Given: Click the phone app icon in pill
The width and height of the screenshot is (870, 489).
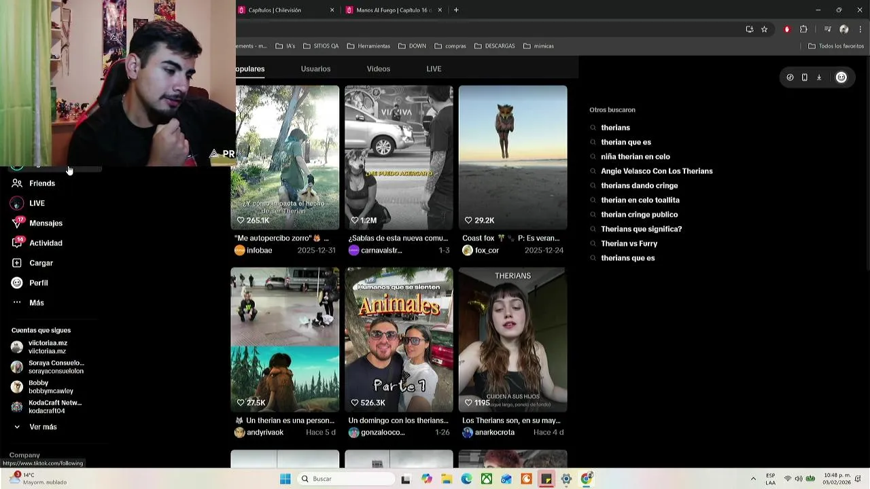Looking at the screenshot, I should point(804,77).
